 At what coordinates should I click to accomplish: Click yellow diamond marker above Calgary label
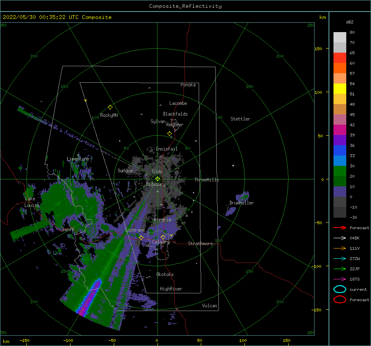(163, 237)
